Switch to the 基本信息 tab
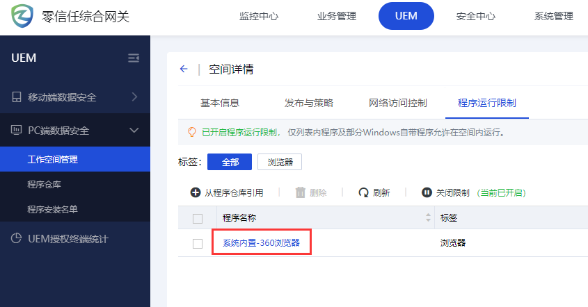 [x=220, y=103]
